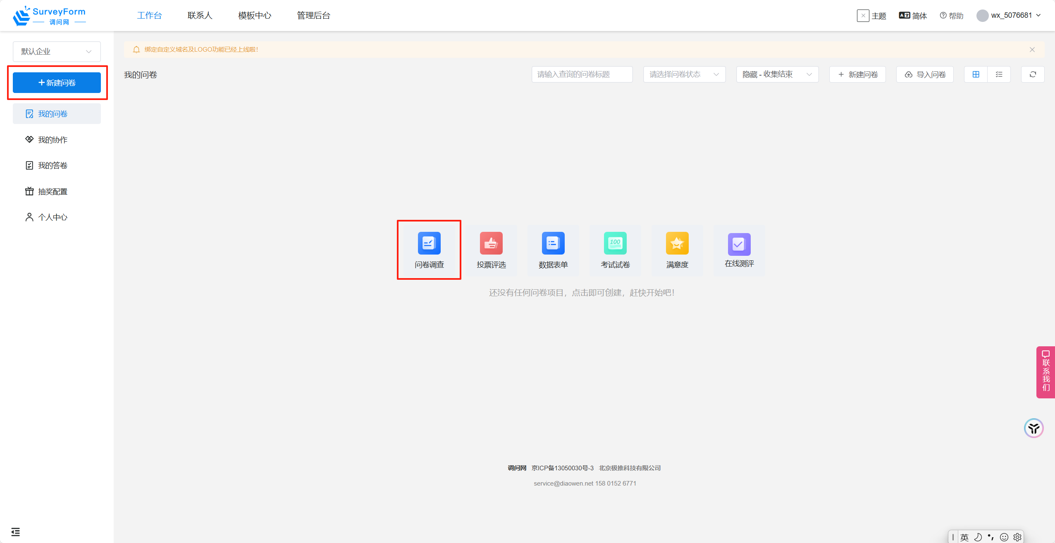This screenshot has height=543, width=1055.
Task: Open the 在线测评 online assessment icon
Action: 739,244
